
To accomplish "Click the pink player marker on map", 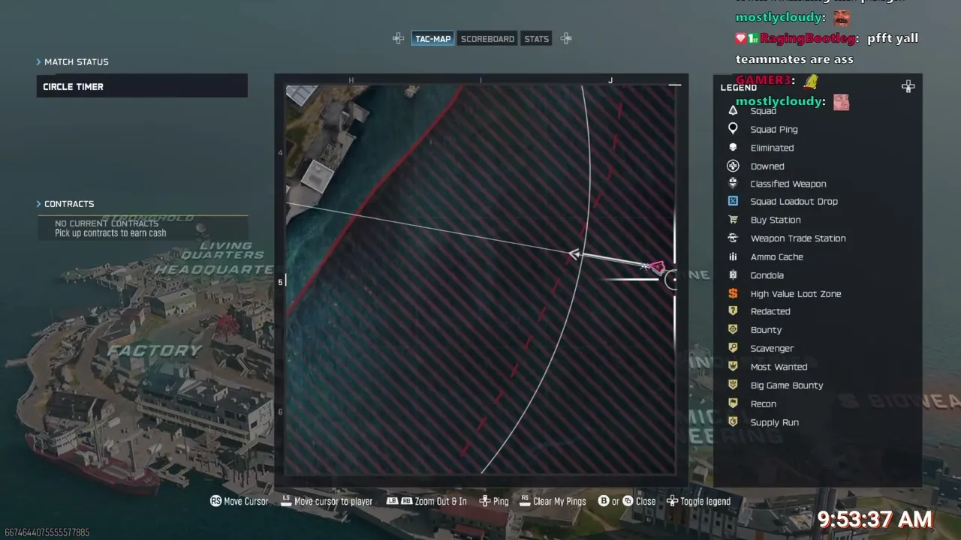I will [657, 267].
